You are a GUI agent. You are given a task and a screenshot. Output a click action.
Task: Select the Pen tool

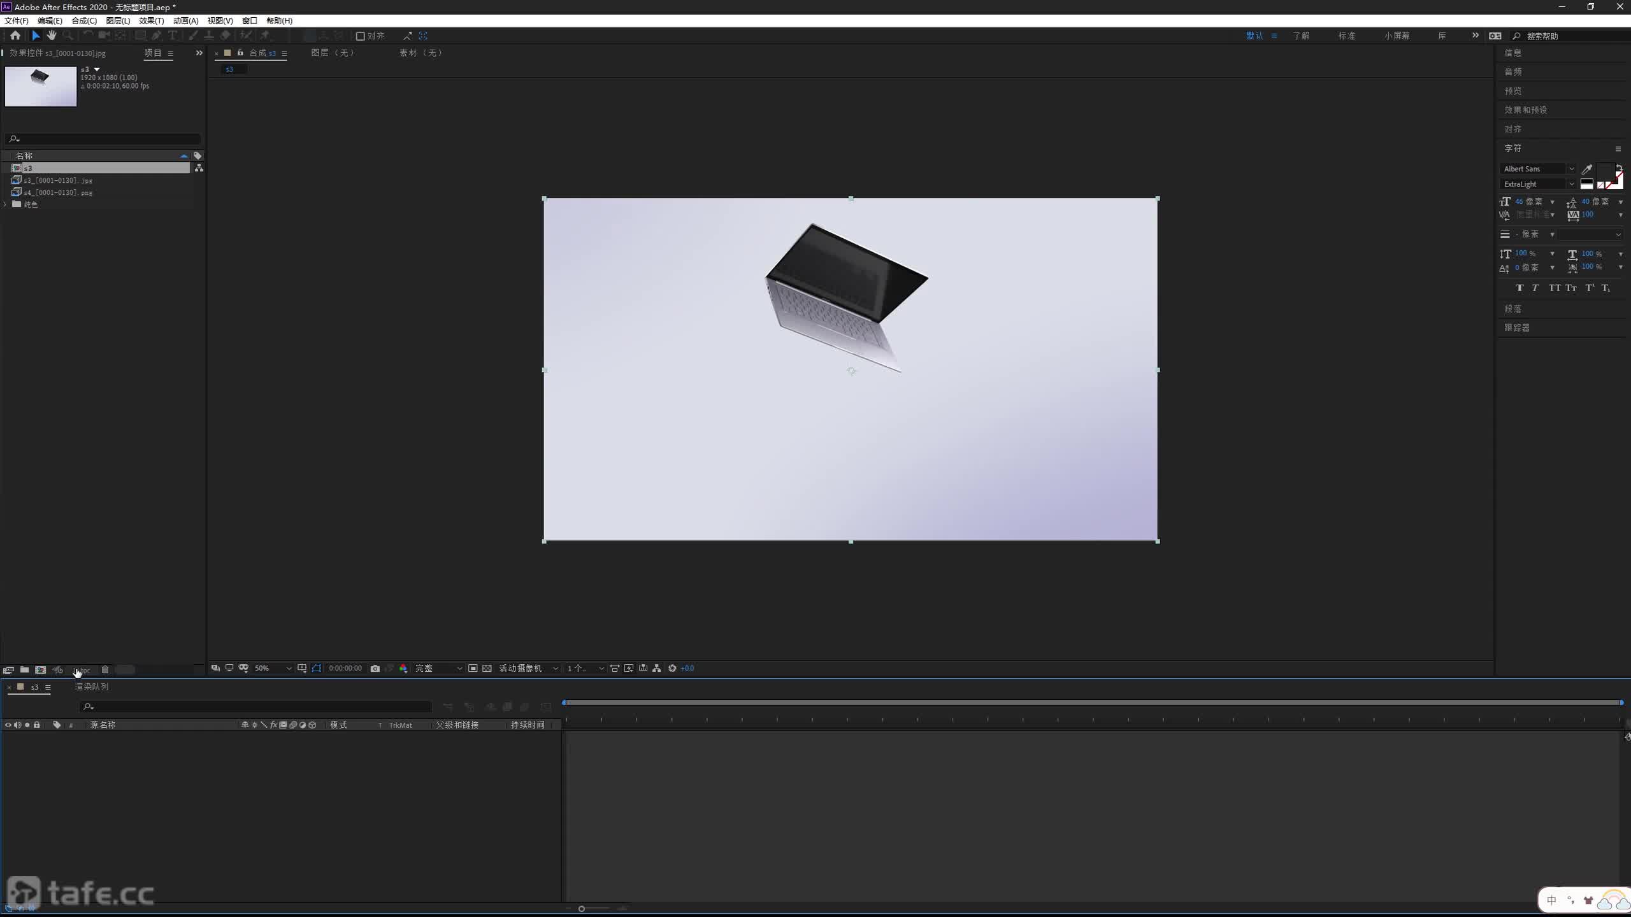coord(157,36)
